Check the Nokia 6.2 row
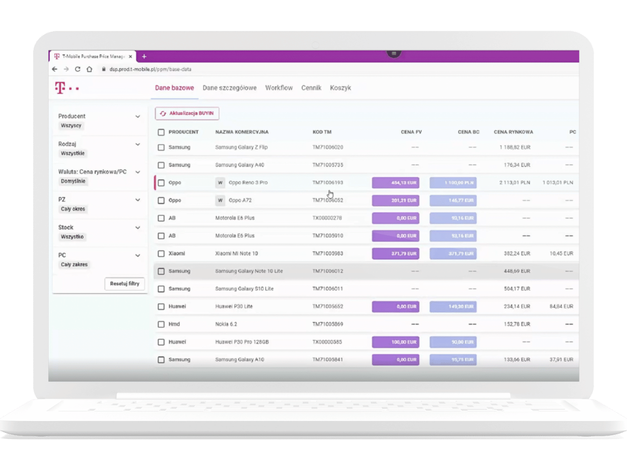 (x=161, y=324)
